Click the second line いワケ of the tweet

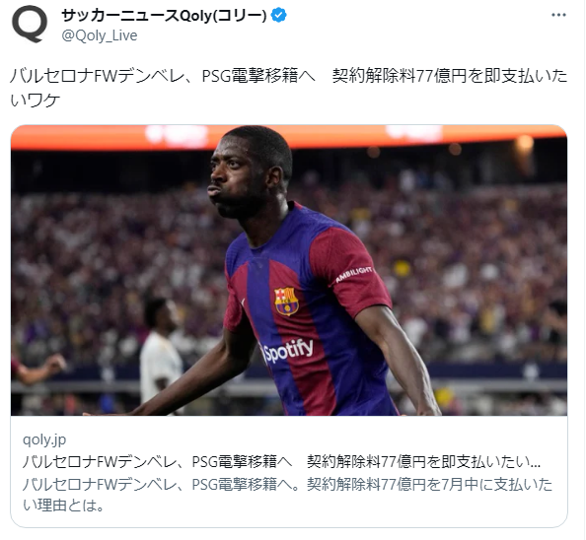pyautogui.click(x=35, y=100)
